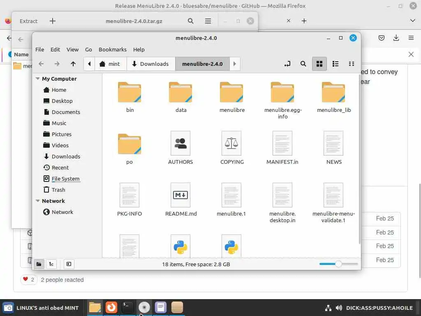Show places in the sidebar

(39, 264)
